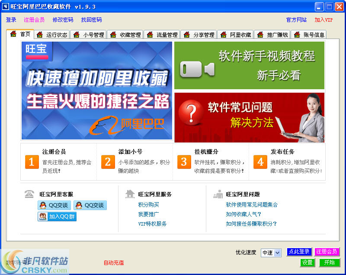Image resolution: width=346 pixels, height=275 pixels.
Task: Click the green 开始 button
Action: pyautogui.click(x=330, y=262)
